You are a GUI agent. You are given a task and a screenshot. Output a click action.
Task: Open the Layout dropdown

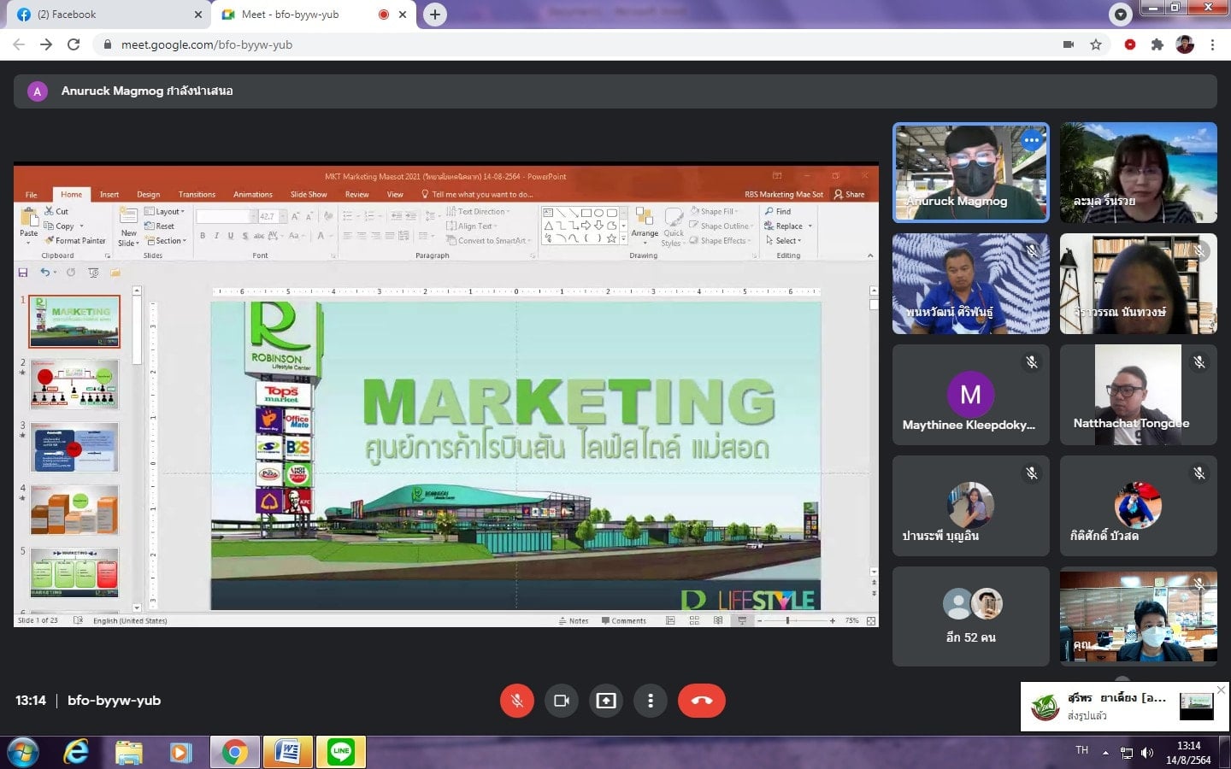point(164,211)
